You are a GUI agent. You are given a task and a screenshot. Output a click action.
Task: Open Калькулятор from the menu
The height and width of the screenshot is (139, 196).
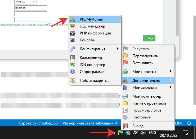click(x=95, y=58)
